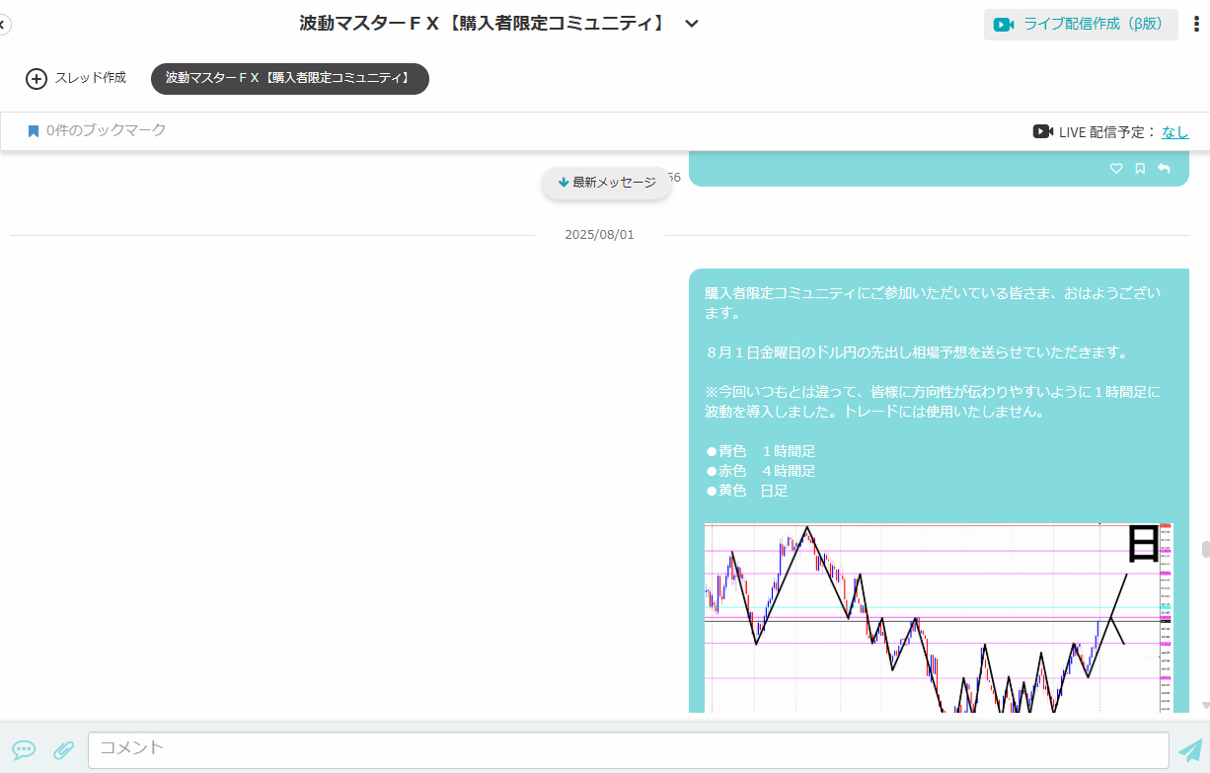Expand the community title dropdown chevron
This screenshot has width=1210, height=773.
(692, 24)
